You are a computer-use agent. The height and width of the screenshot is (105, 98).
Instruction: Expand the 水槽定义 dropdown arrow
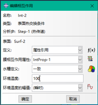[80, 69]
